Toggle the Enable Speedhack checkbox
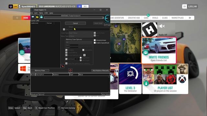The width and height of the screenshot is (207, 116). pos(95,43)
